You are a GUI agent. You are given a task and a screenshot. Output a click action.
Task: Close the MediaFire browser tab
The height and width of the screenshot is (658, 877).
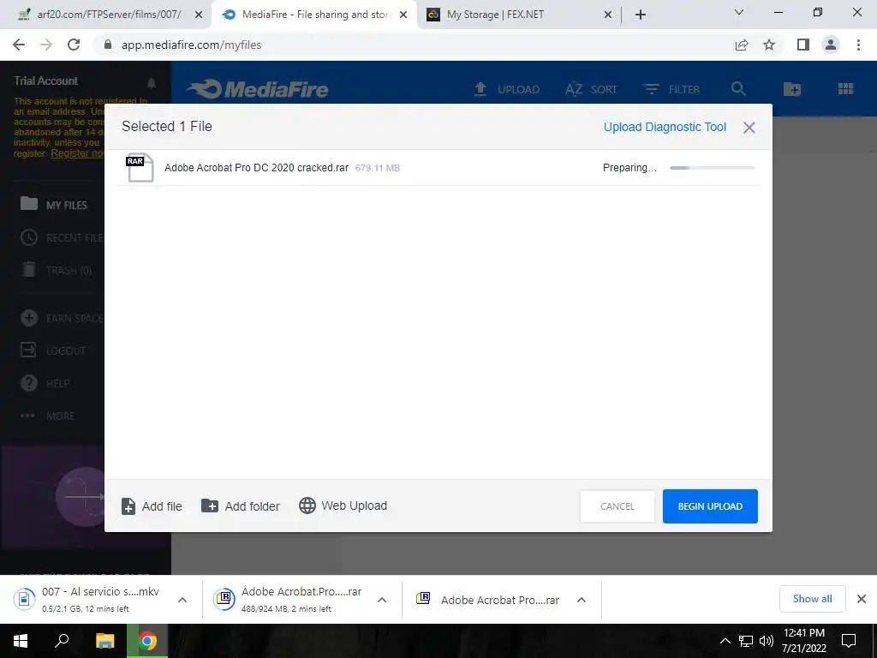click(x=403, y=15)
